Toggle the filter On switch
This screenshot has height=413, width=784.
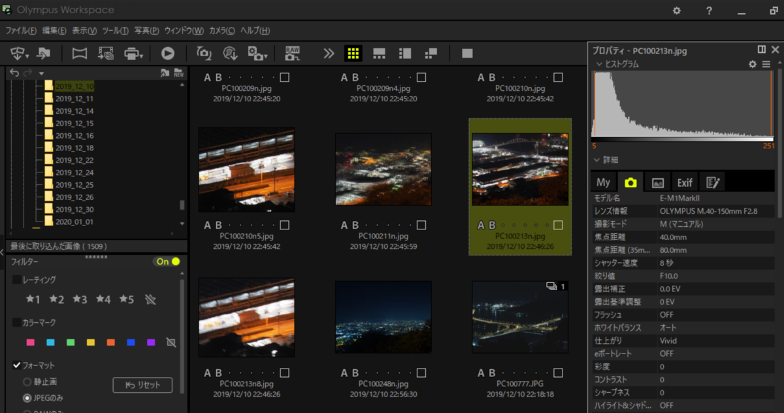click(x=167, y=261)
